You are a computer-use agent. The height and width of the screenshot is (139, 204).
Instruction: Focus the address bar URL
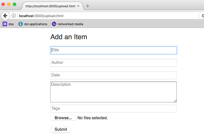[x=41, y=16]
